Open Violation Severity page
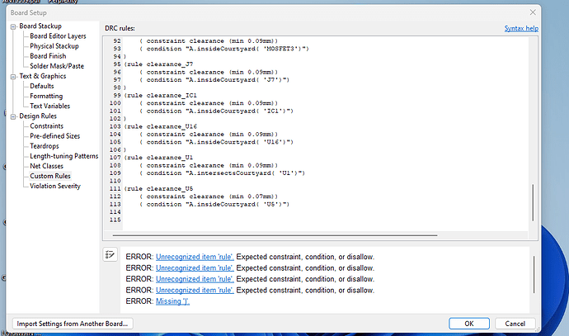 [55, 186]
